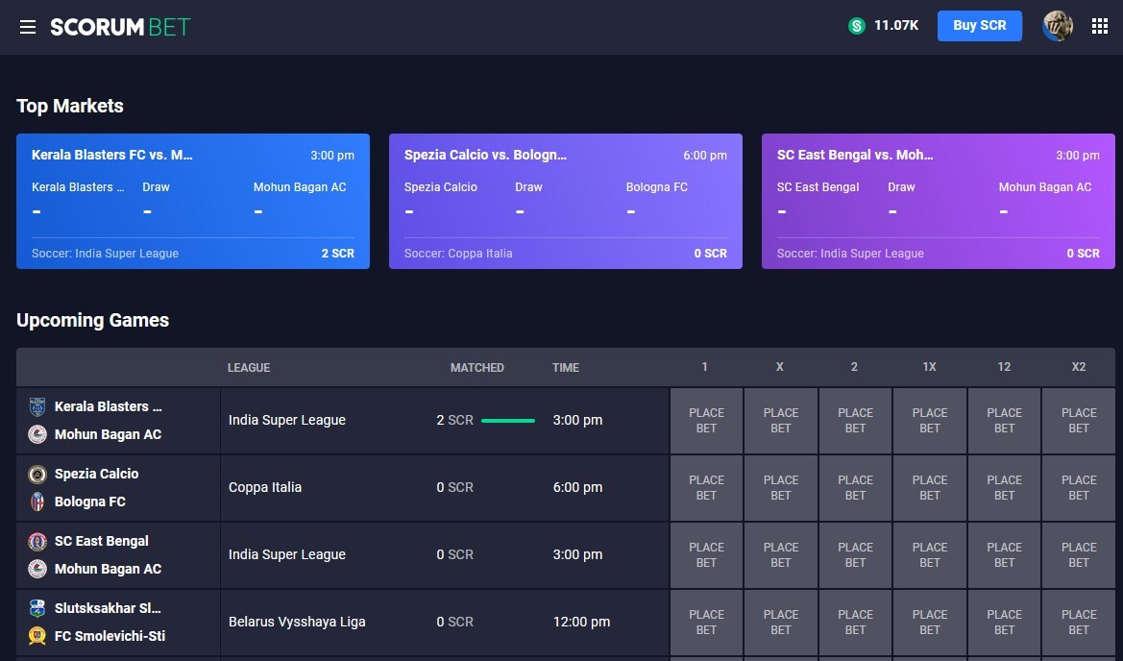Screen dimensions: 1123x661
Task: Open the hamburger navigation menu
Action: click(27, 27)
